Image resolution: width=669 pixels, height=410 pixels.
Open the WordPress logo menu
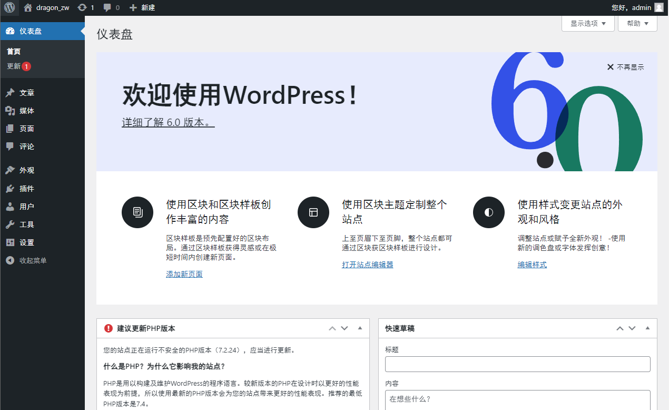tap(9, 7)
